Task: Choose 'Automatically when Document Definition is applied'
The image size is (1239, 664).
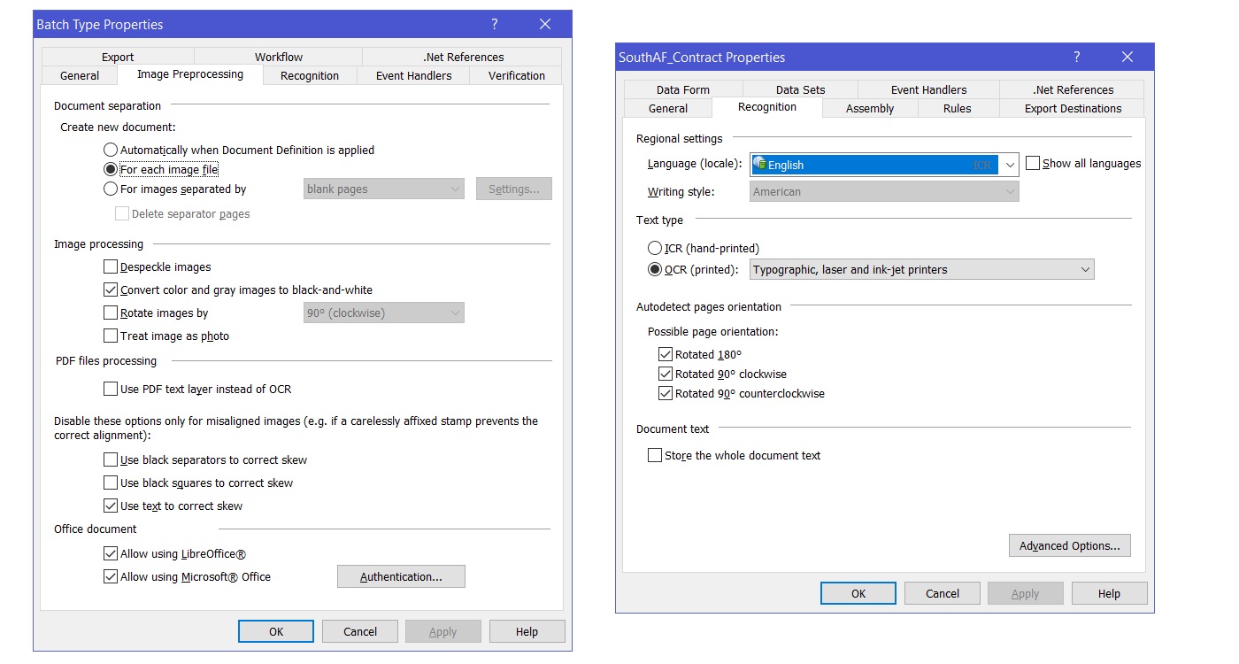Action: pyautogui.click(x=111, y=150)
